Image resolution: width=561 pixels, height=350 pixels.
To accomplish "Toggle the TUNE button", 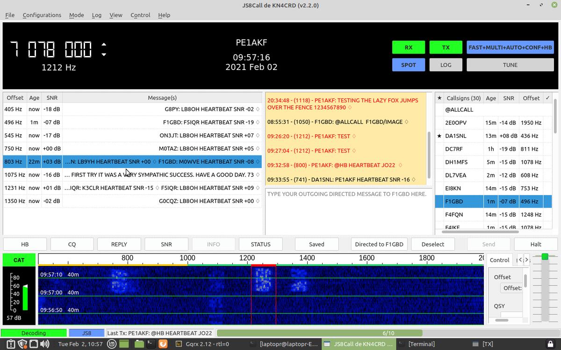I will (x=510, y=65).
